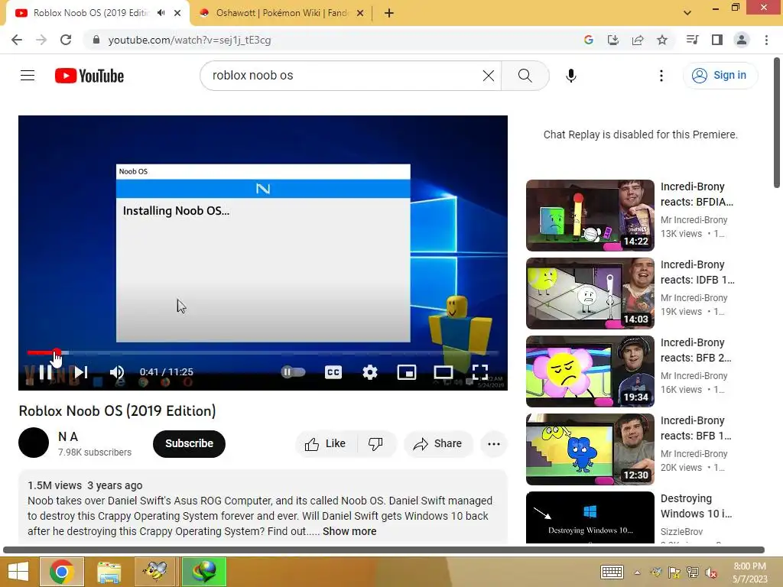The width and height of the screenshot is (783, 587).
Task: Open the YouTube hamburger guide menu
Action: [28, 76]
